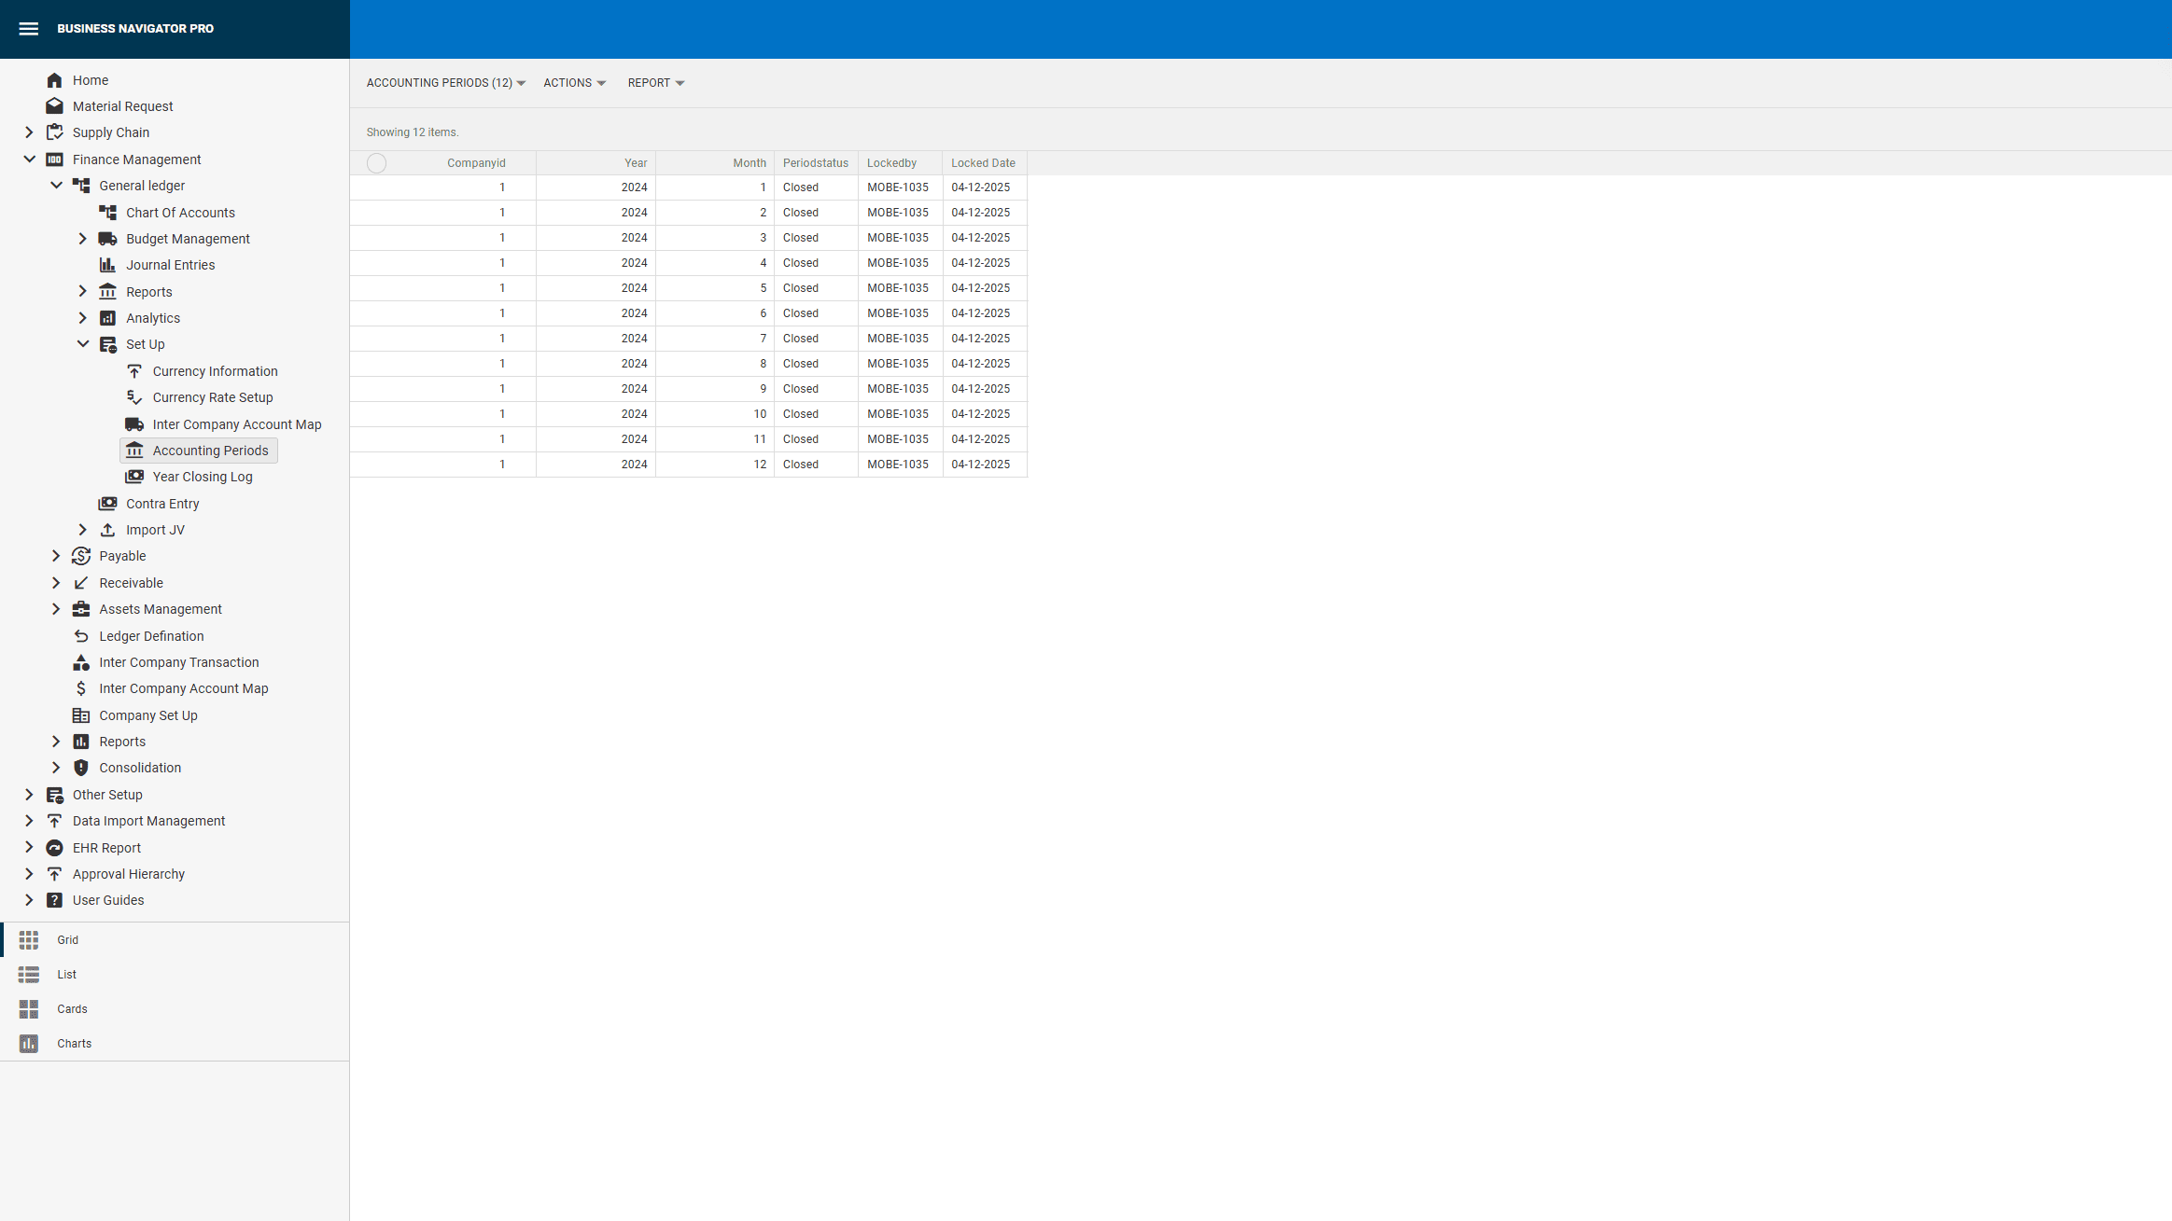Click the Company Set Up icon
The height and width of the screenshot is (1221, 2172).
(x=80, y=715)
